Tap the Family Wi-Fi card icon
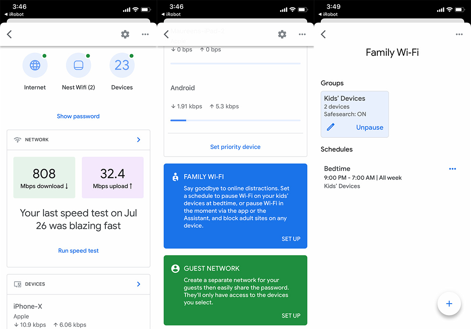 click(175, 177)
